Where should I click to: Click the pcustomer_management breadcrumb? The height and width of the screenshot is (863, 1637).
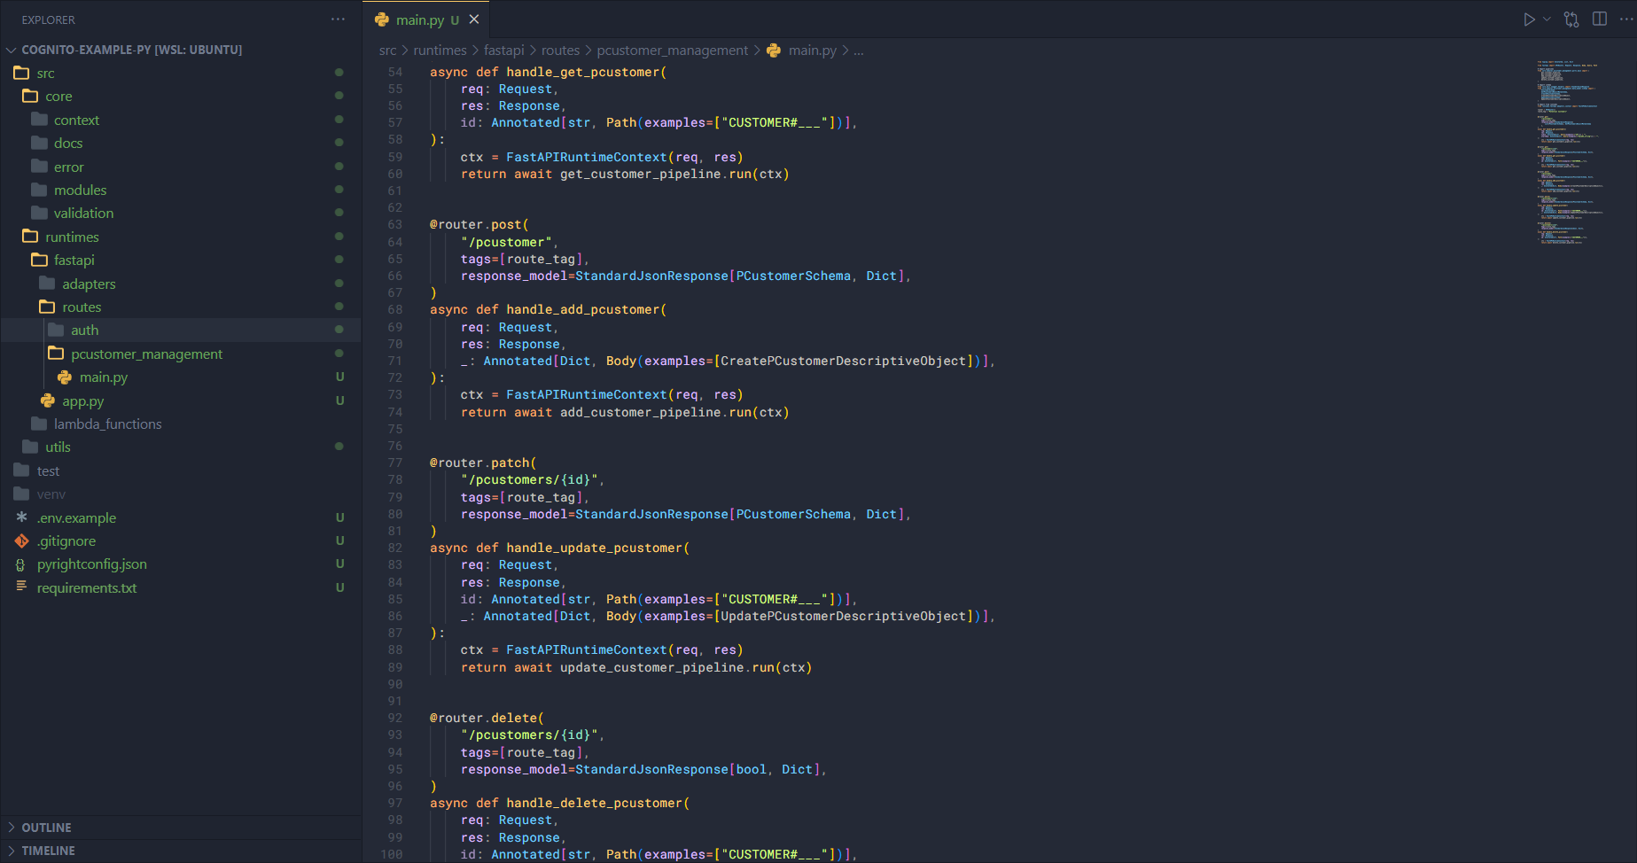coord(672,51)
